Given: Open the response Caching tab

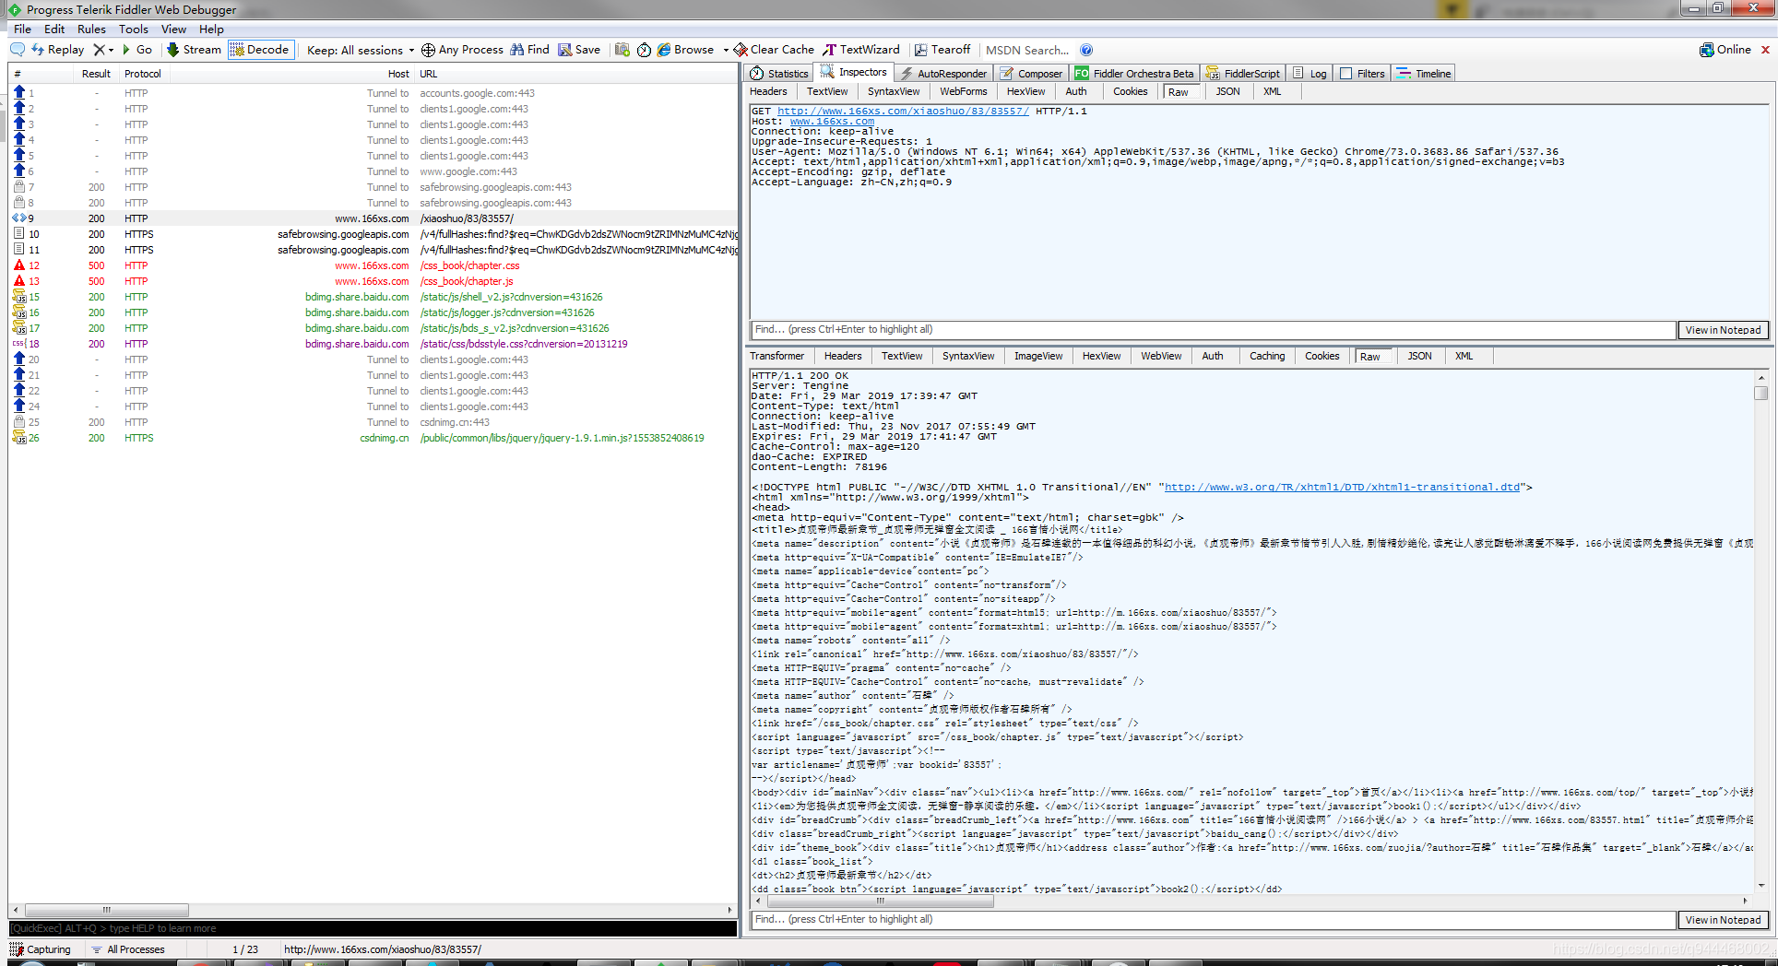Looking at the screenshot, I should (1267, 356).
